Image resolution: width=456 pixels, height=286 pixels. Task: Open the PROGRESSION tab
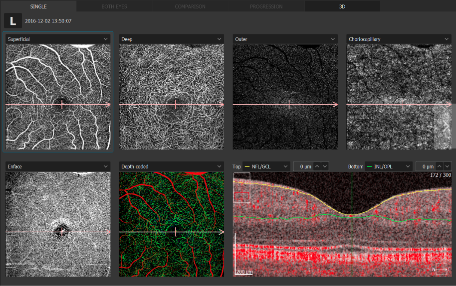[x=266, y=6]
